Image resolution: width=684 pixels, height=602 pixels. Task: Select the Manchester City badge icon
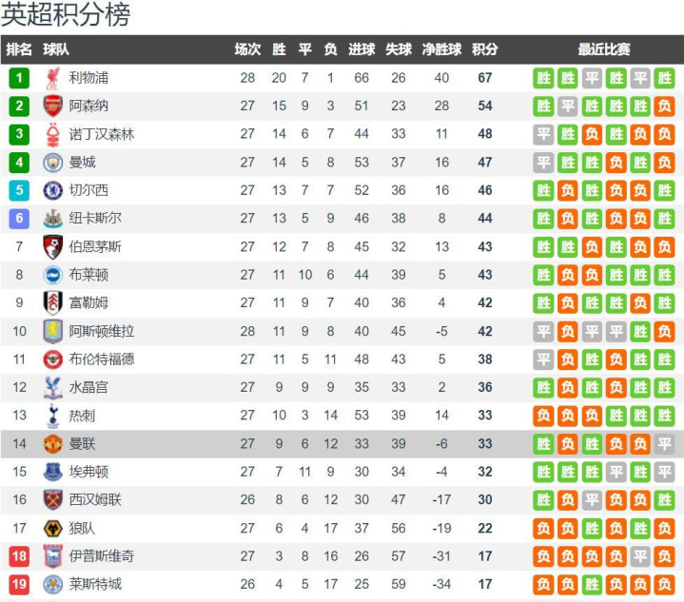[52, 163]
